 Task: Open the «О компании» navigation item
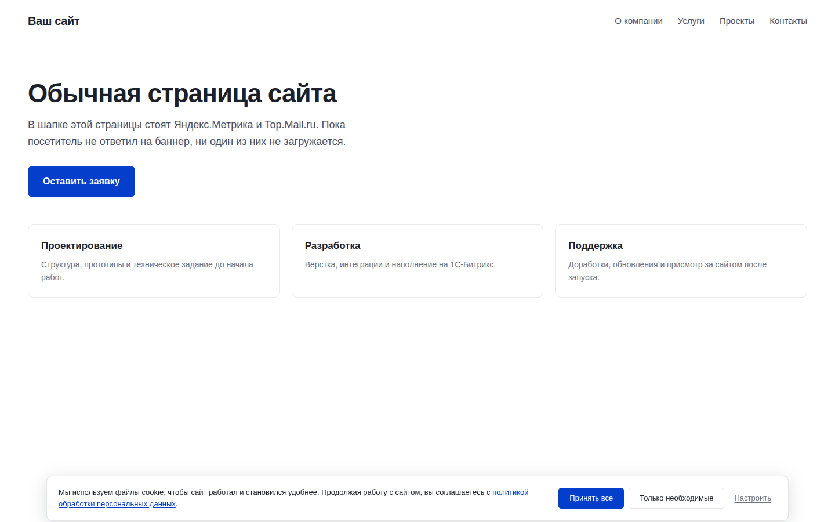click(638, 21)
